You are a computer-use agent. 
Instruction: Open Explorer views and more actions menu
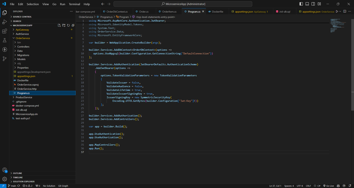coord(71,11)
